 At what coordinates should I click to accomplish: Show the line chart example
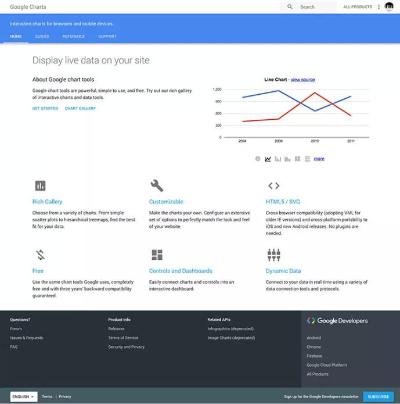[268, 159]
